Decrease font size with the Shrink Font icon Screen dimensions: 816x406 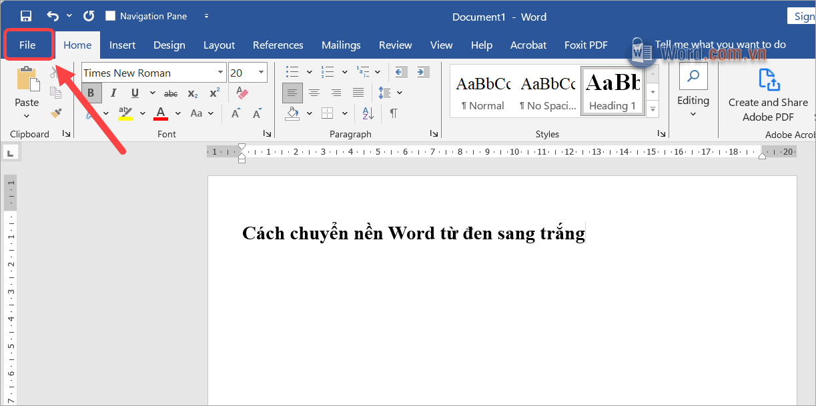(x=257, y=113)
